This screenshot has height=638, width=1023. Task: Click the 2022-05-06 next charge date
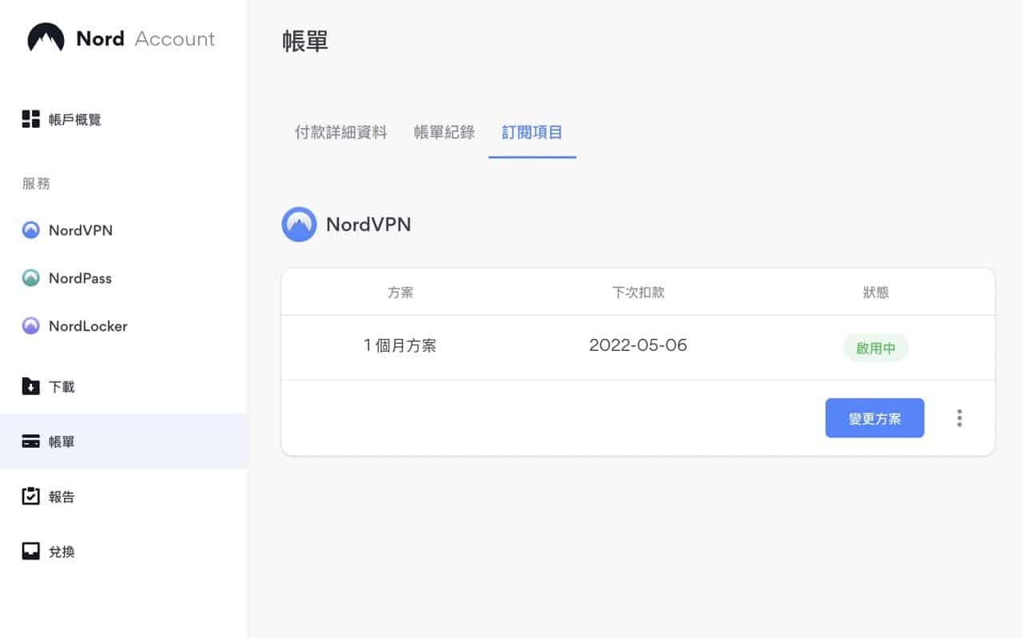(638, 345)
